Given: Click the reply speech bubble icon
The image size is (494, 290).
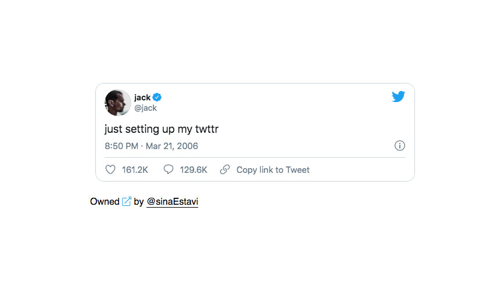Looking at the screenshot, I should [169, 170].
